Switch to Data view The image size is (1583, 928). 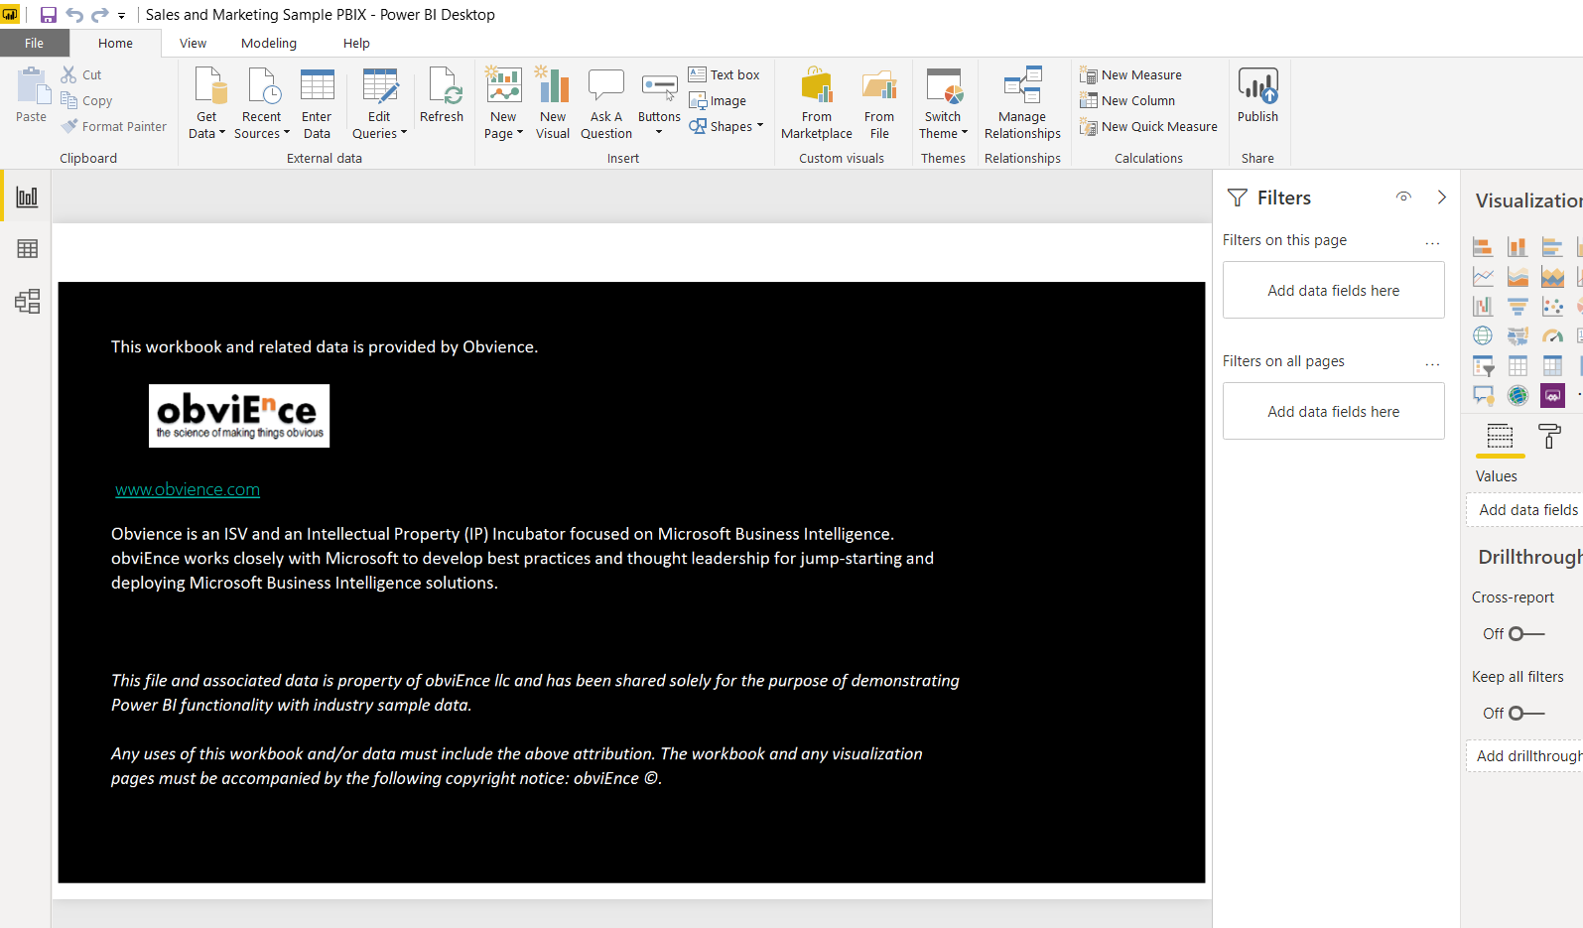tap(27, 248)
